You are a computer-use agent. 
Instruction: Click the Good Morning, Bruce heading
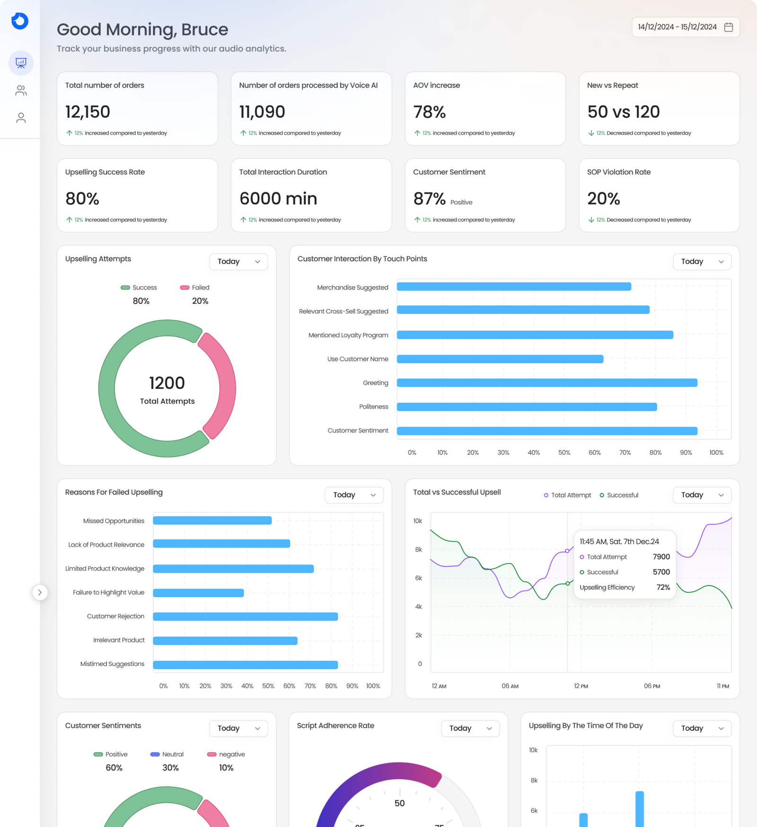(x=142, y=29)
